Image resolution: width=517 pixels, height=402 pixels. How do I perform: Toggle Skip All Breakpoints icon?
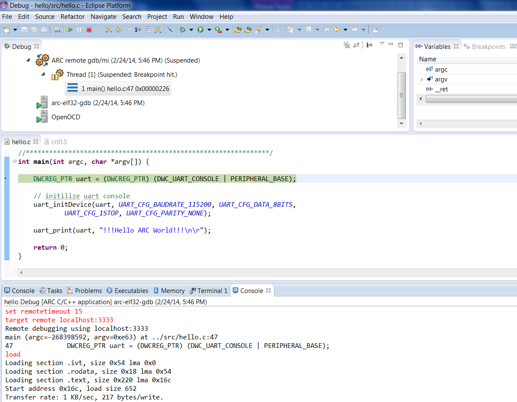[x=170, y=30]
